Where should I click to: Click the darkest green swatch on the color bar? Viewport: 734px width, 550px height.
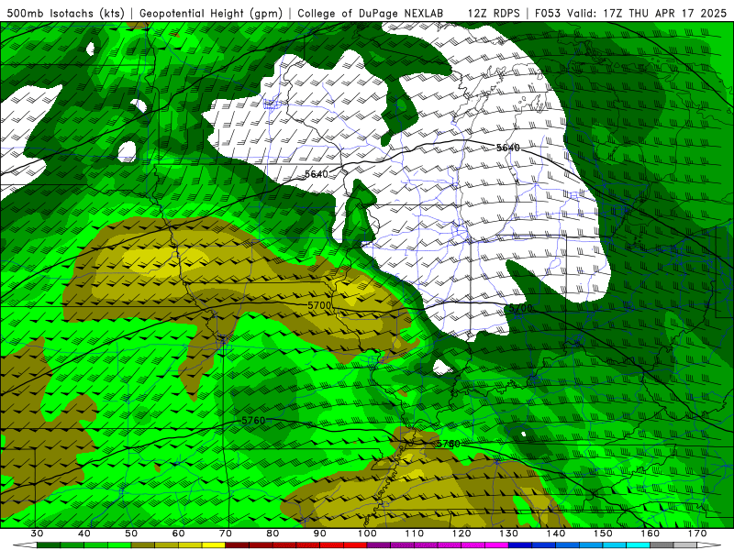[49, 545]
